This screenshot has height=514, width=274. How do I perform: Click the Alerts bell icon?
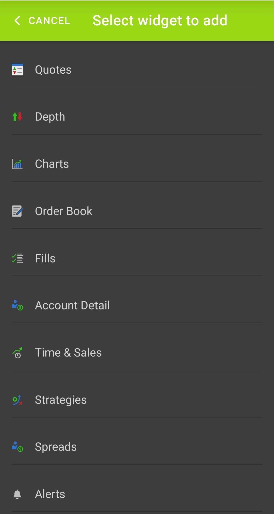point(17,494)
